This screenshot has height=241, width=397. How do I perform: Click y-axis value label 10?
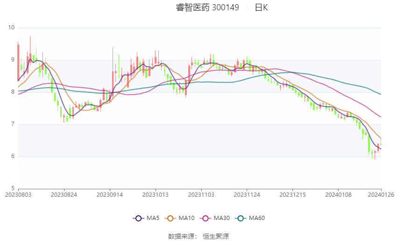point(11,28)
